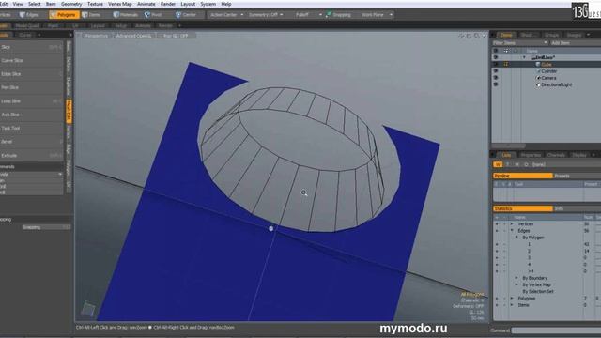Toggle the Snapping button in left panel
This screenshot has height=338, width=601.
point(46,227)
